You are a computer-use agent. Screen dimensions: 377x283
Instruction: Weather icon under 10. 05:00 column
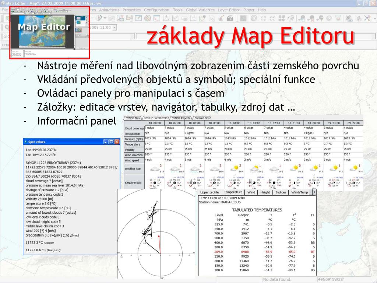[x=214, y=169]
